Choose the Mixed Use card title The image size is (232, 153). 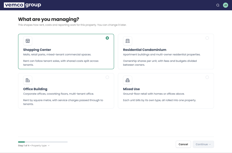pos(131,89)
